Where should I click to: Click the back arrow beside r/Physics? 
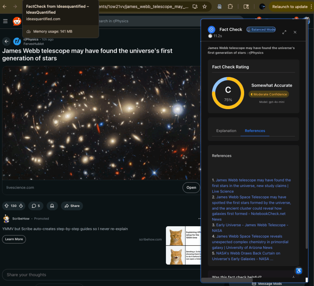coord(6,41)
